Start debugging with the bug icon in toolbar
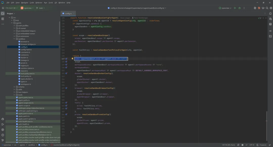The height and width of the screenshot is (147, 273). coord(240,8)
